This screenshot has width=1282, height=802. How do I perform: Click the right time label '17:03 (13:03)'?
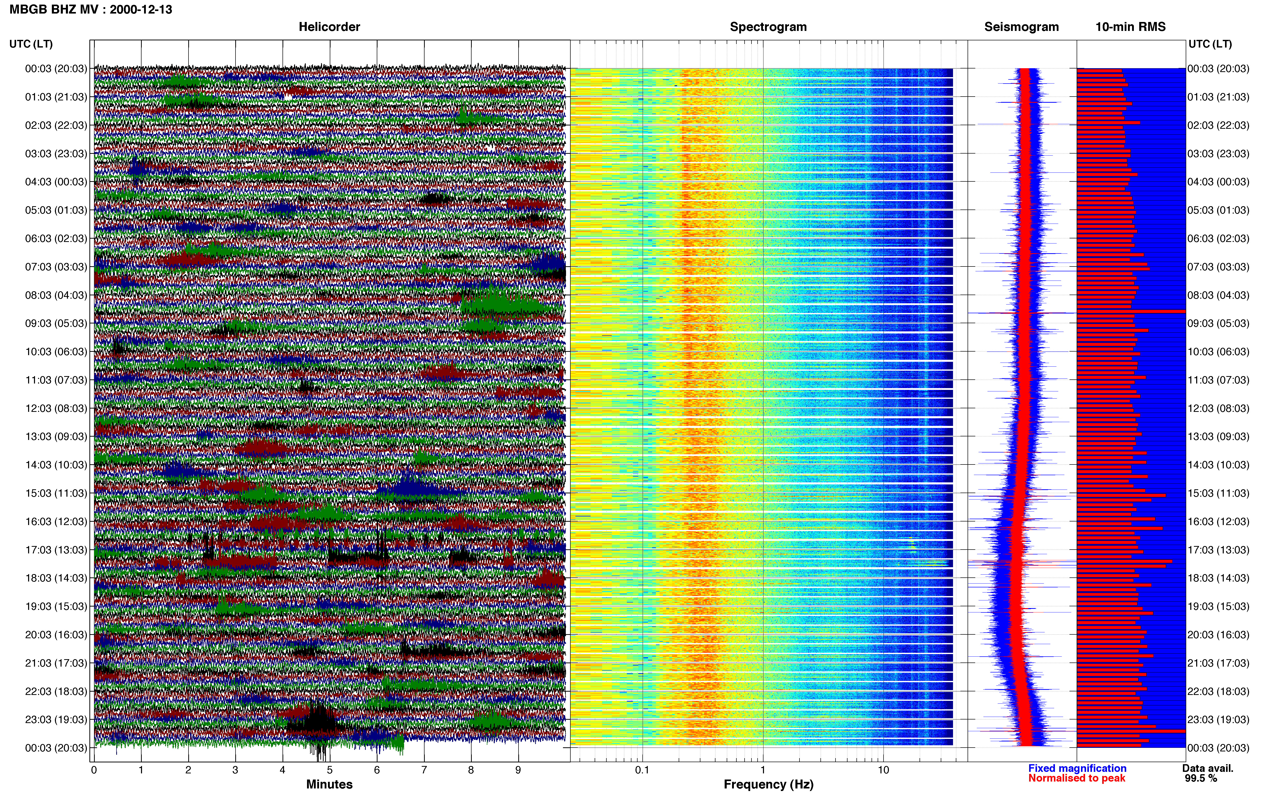point(1218,550)
